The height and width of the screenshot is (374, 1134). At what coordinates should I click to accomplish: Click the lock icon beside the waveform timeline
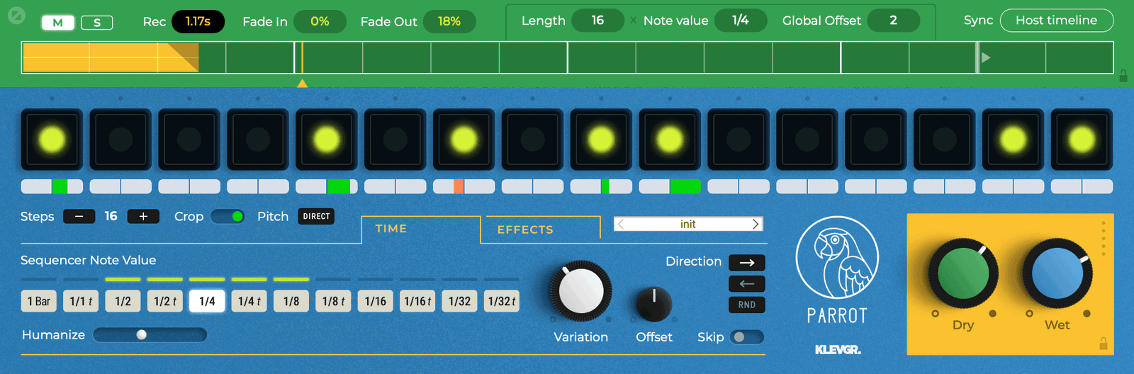(x=1123, y=76)
